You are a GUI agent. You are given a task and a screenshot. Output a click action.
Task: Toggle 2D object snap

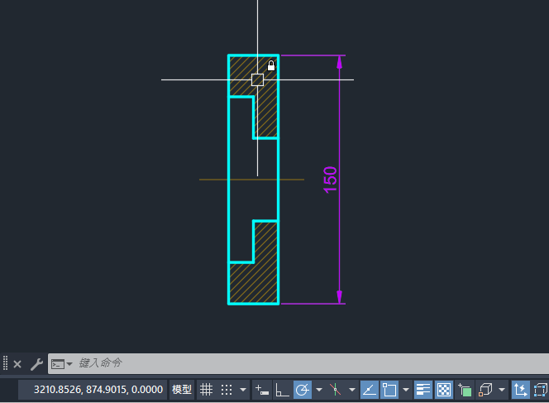pos(389,390)
